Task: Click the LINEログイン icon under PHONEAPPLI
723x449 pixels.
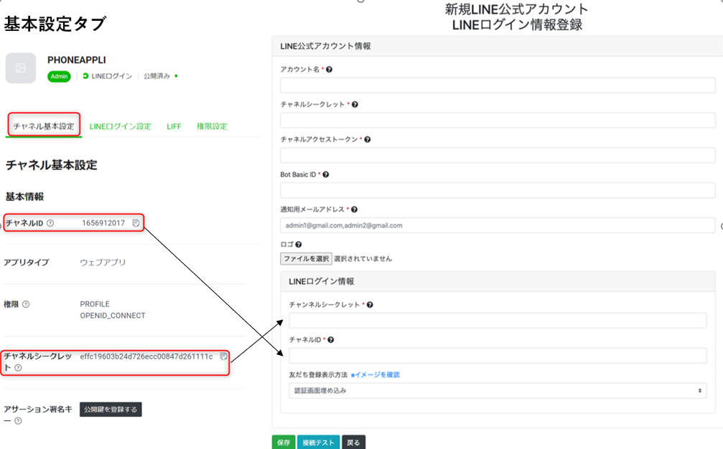Action: (x=85, y=76)
